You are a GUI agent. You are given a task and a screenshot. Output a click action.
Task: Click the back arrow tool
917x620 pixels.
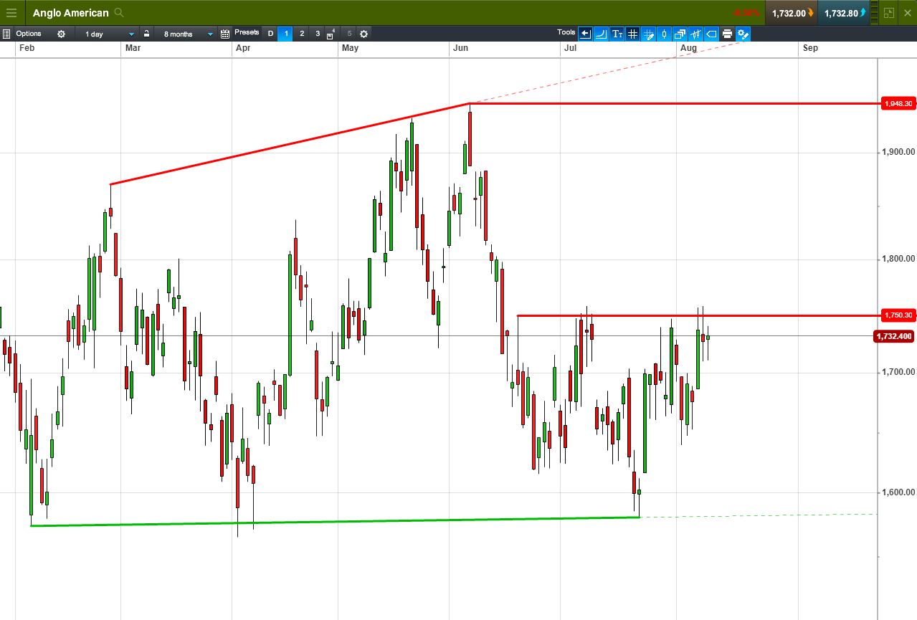586,34
